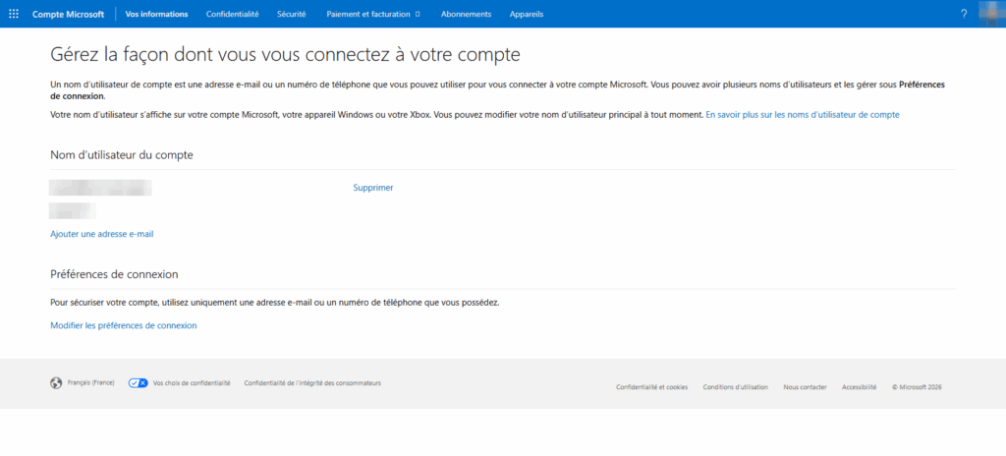Viewport: 1006px width, 456px height.
Task: Click the globe icon next to Français (France)
Action: (56, 382)
